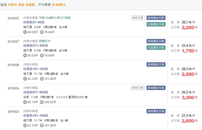Click the 地 land icon beside 56.13坪
Image resolution: width=202 pixels, height=130 pixels.
point(25,102)
